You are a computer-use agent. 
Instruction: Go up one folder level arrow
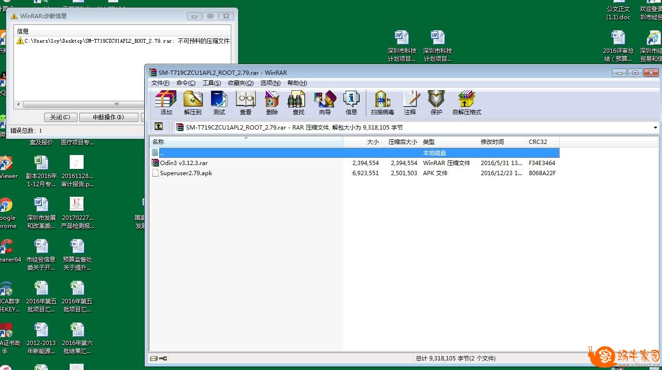coord(158,127)
